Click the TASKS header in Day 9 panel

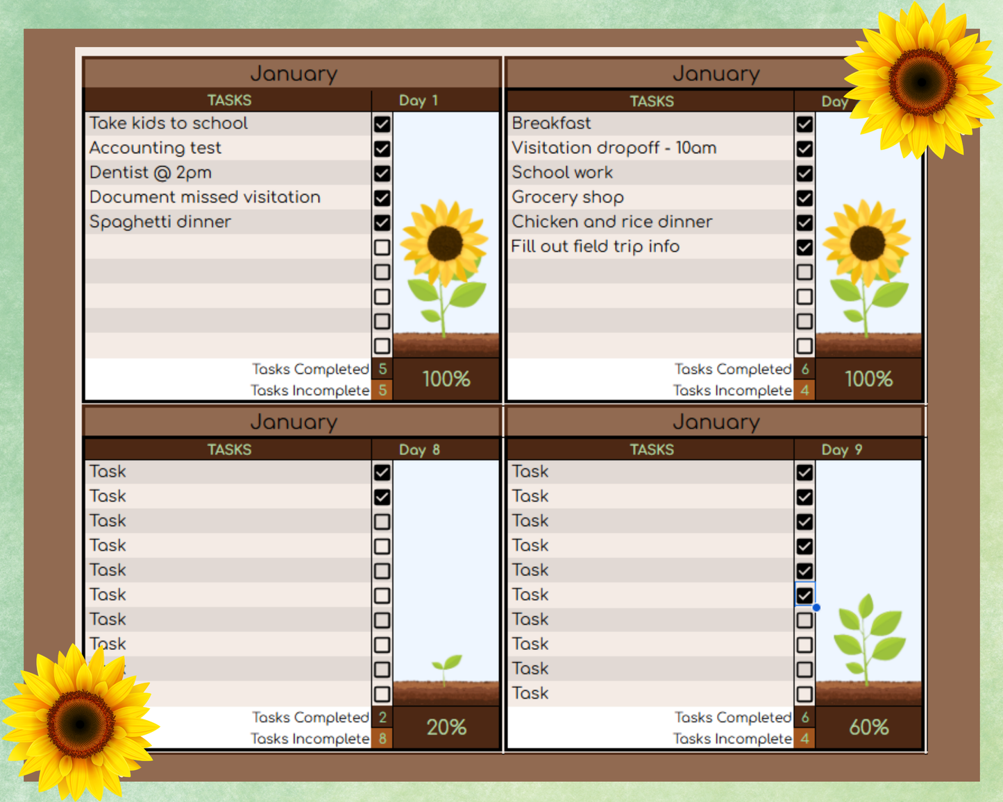point(650,450)
